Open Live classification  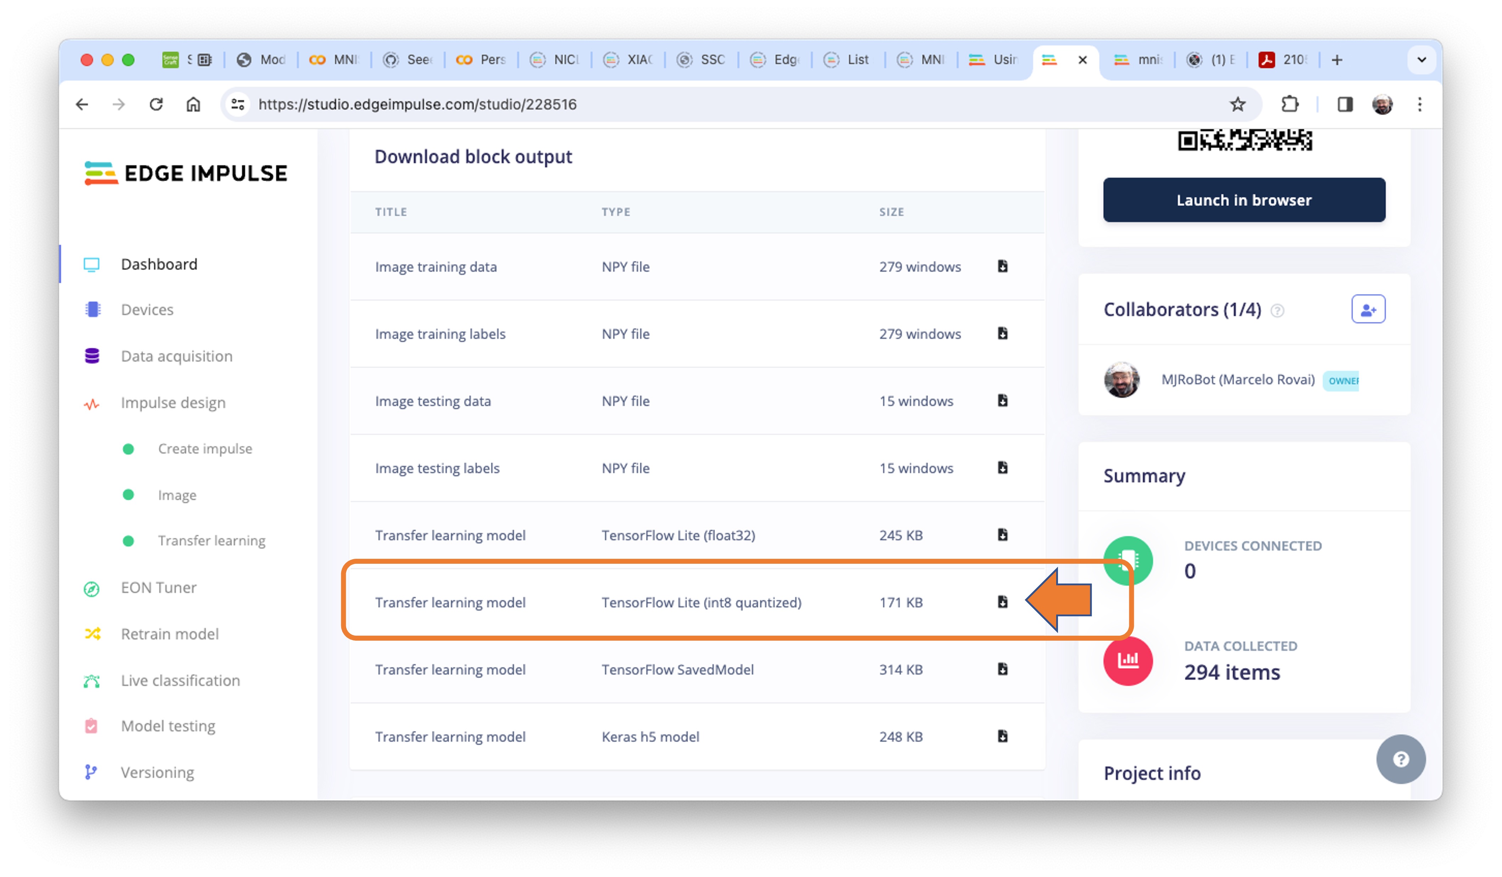(180, 681)
